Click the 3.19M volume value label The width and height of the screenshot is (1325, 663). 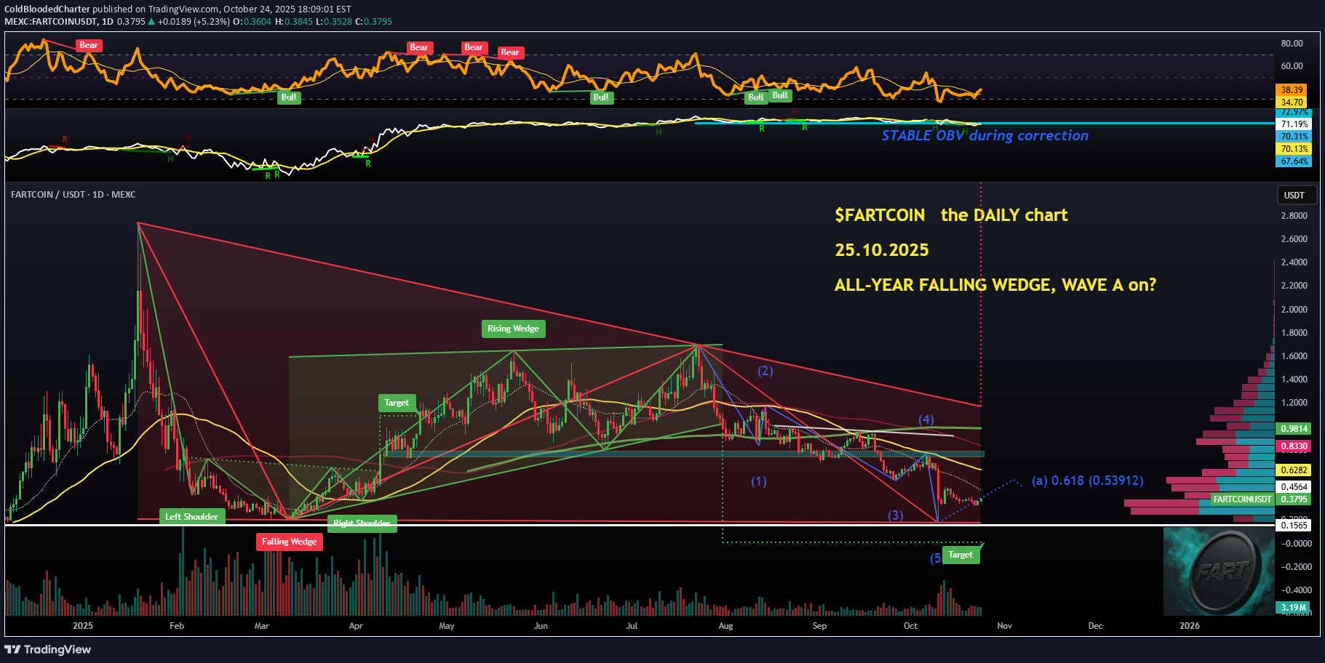pyautogui.click(x=1293, y=608)
